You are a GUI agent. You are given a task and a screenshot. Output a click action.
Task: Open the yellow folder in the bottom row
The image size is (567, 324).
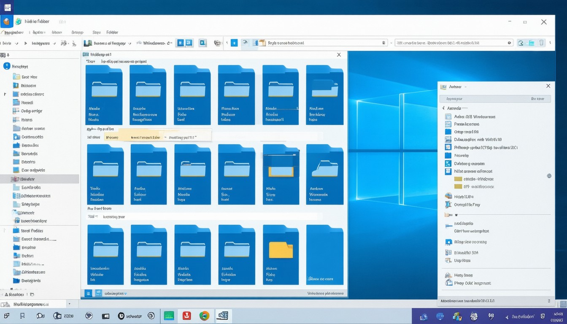click(281, 250)
